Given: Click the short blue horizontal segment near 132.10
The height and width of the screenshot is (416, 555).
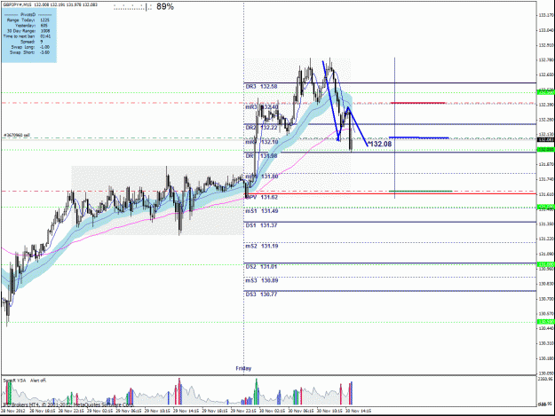Looking at the screenshot, I should pos(419,137).
